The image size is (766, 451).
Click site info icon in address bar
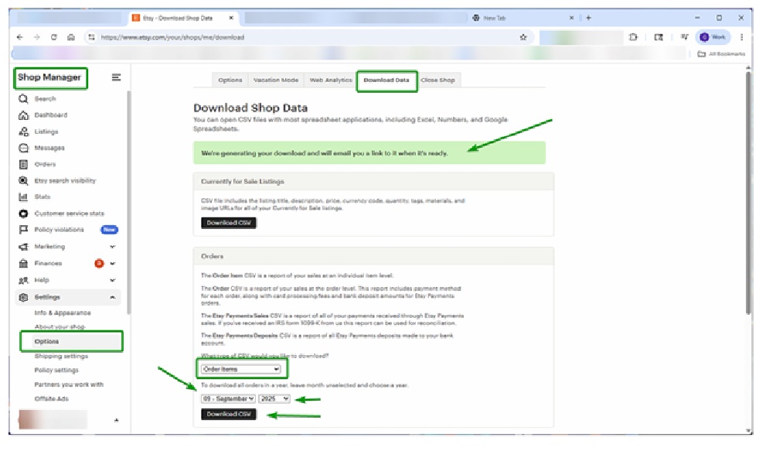click(x=91, y=37)
